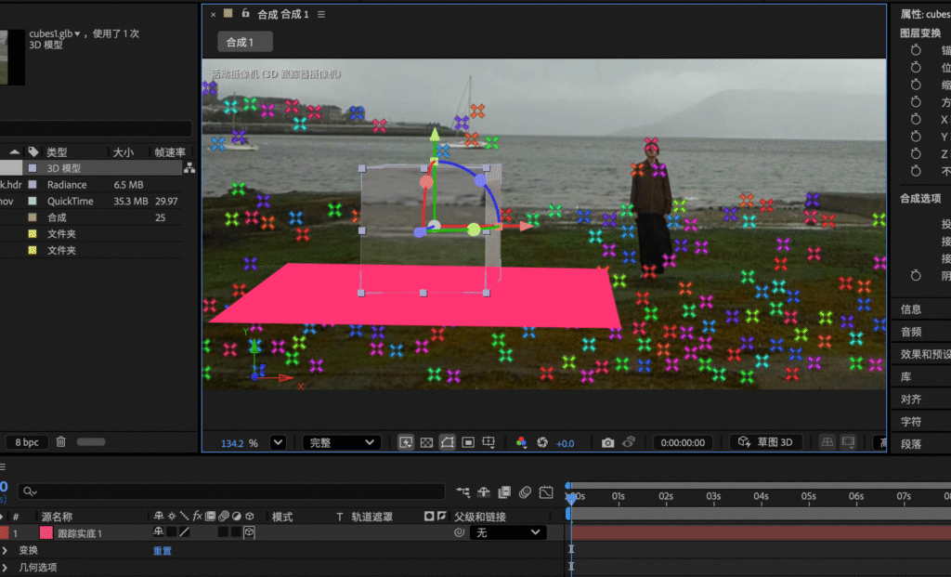Open the composition panel hamburger menu
This screenshot has height=577, width=951.
coord(321,15)
